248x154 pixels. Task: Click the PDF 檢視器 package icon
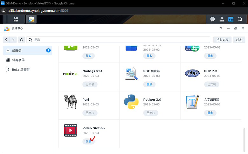click(131, 73)
